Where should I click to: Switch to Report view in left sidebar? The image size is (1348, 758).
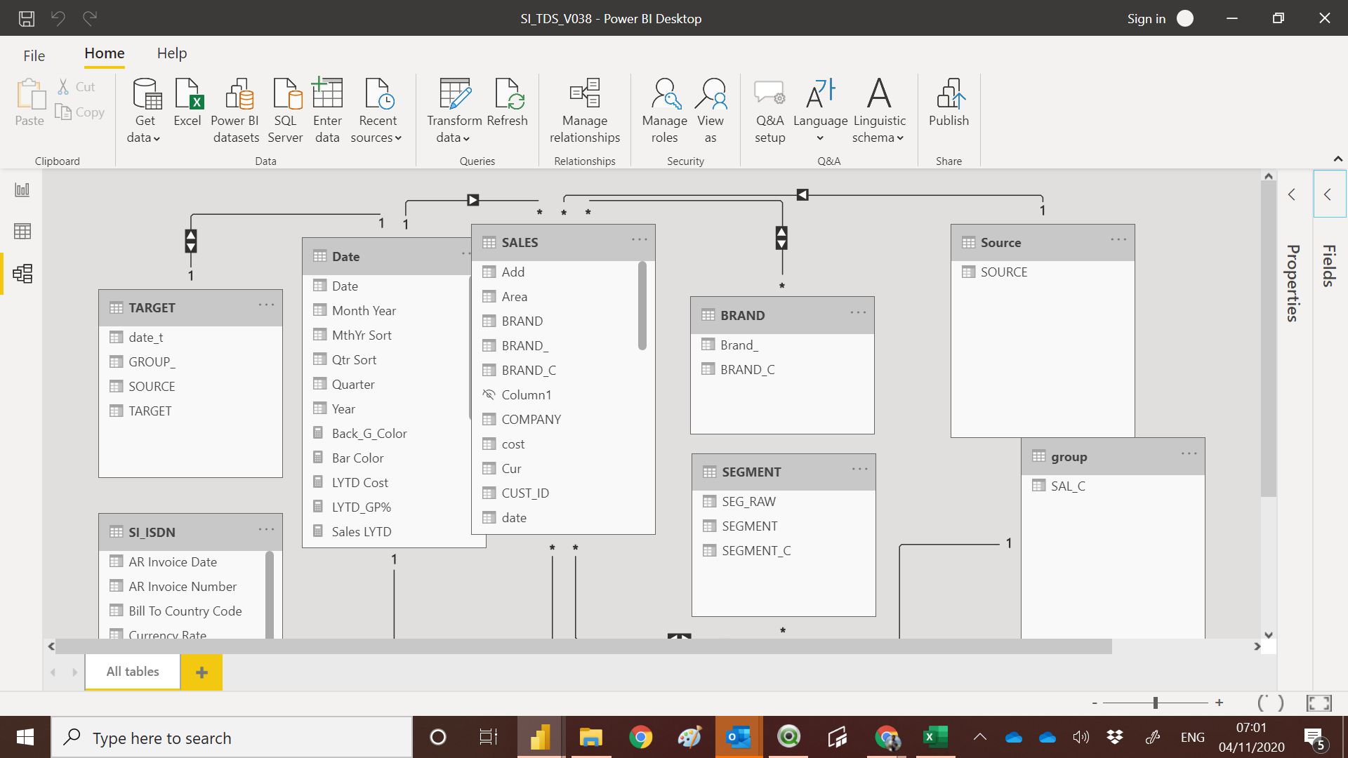(22, 189)
